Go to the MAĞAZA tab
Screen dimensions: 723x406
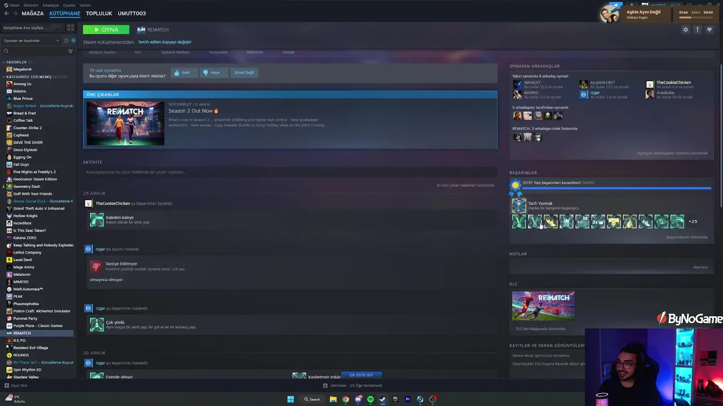click(33, 14)
